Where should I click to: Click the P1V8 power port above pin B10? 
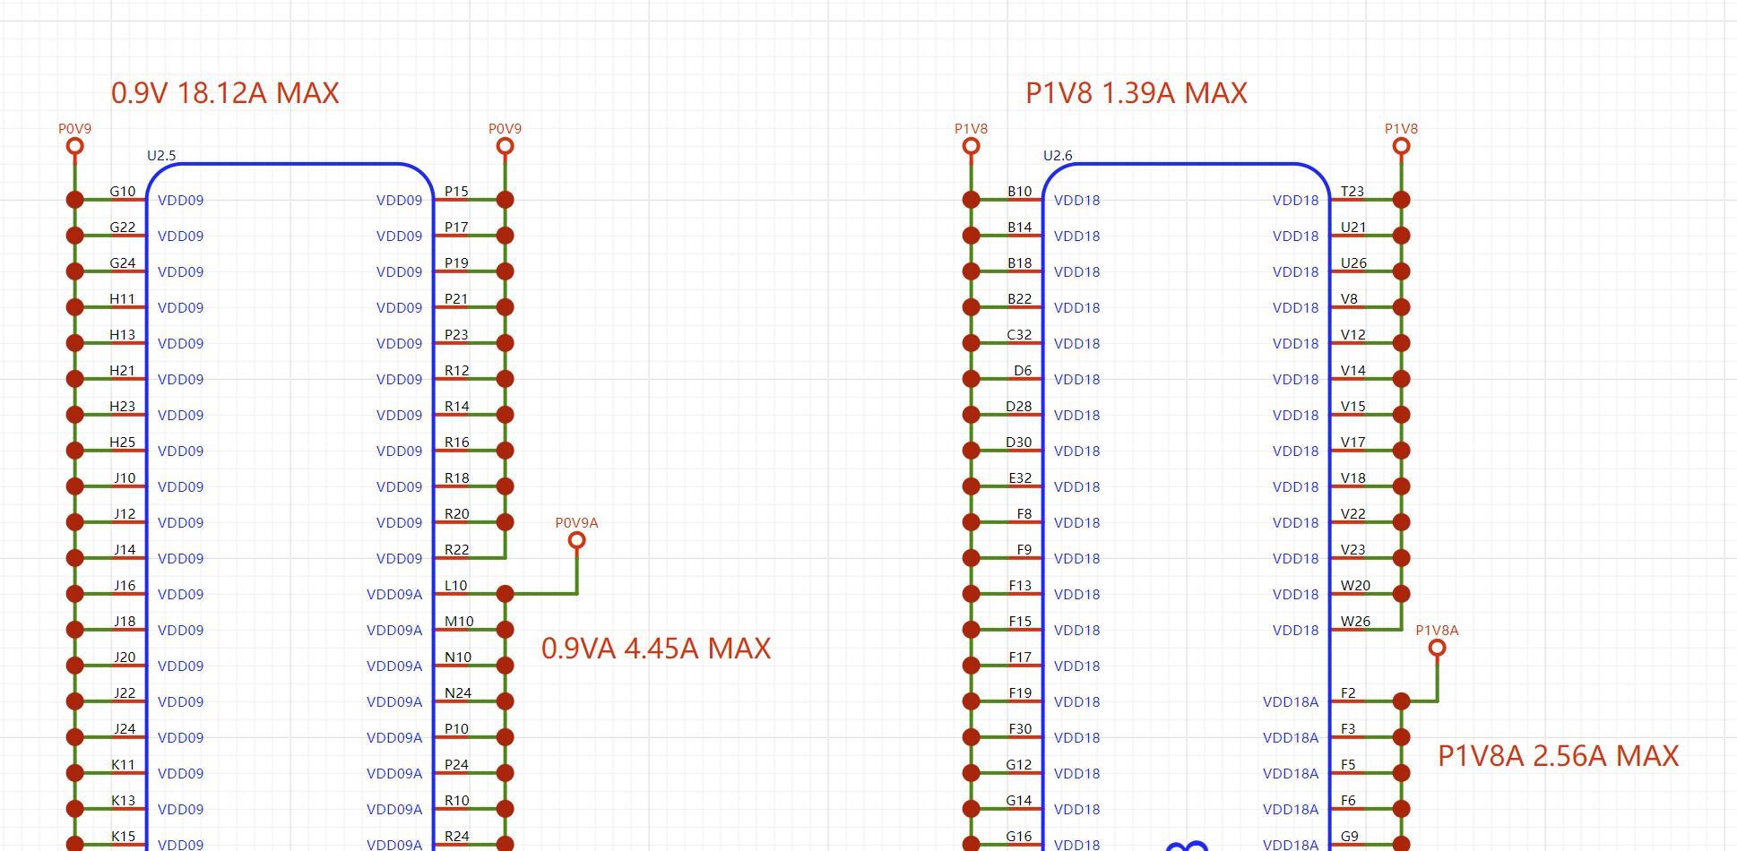point(971,145)
